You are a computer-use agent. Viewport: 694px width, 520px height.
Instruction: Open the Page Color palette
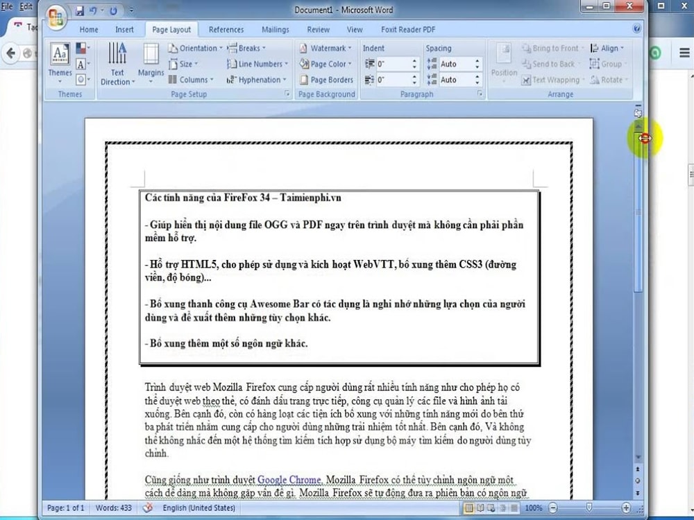click(x=325, y=64)
